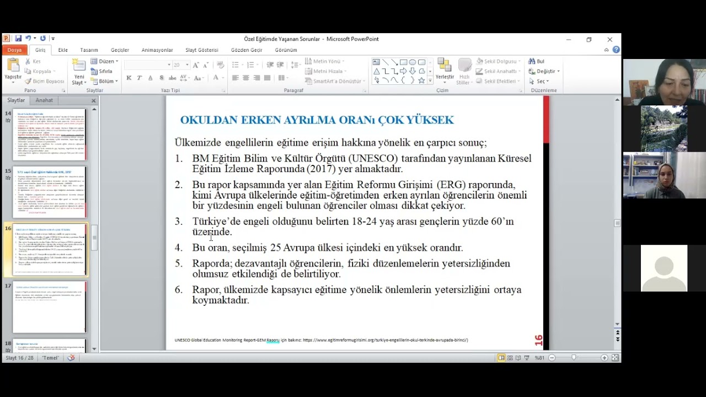
Task: Select slide 17 thumbnail
Action: pyautogui.click(x=50, y=307)
